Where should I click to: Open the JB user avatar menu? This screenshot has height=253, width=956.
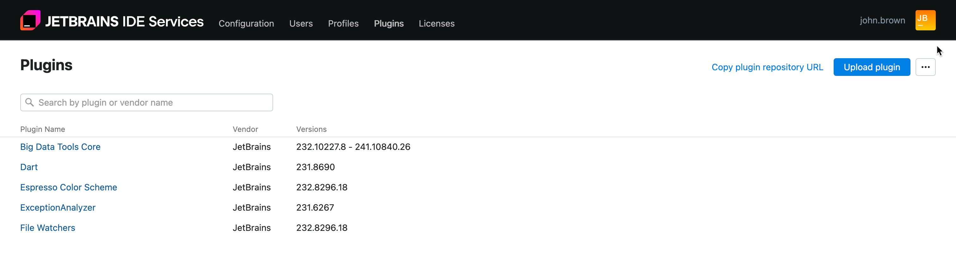point(925,21)
